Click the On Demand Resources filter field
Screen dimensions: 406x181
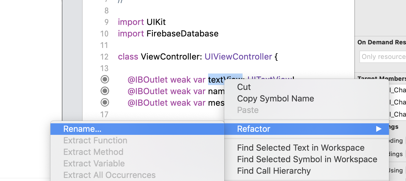click(x=383, y=56)
